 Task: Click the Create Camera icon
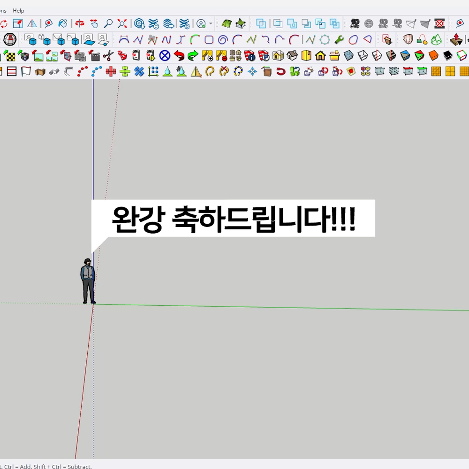tap(355, 23)
